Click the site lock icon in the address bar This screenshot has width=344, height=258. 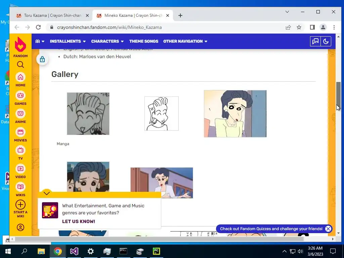[x=51, y=27]
